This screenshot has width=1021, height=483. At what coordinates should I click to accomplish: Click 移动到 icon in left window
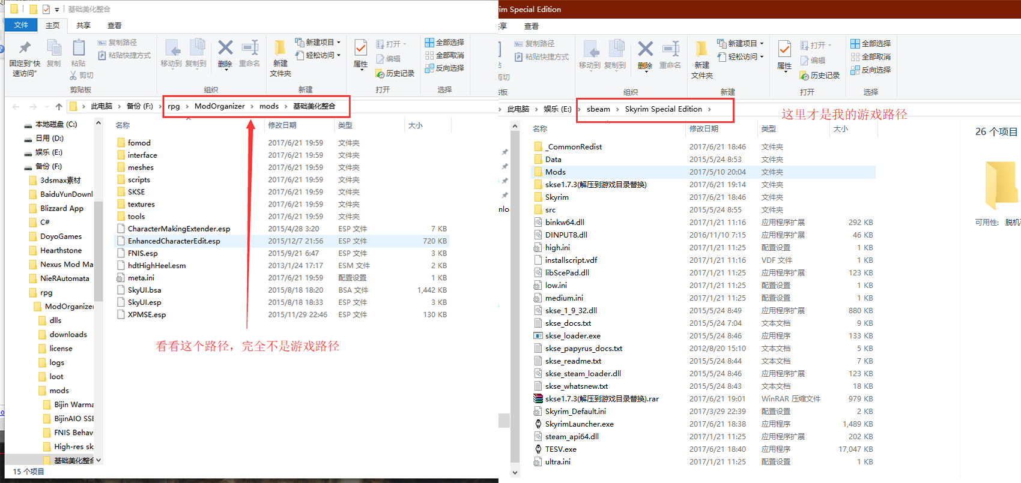[171, 48]
